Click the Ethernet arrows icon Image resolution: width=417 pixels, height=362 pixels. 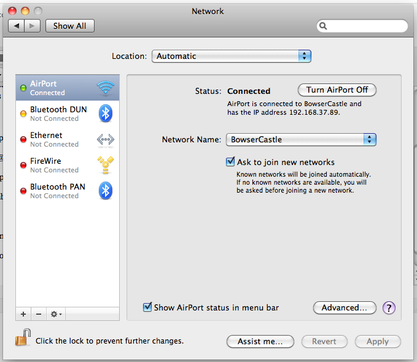[106, 139]
